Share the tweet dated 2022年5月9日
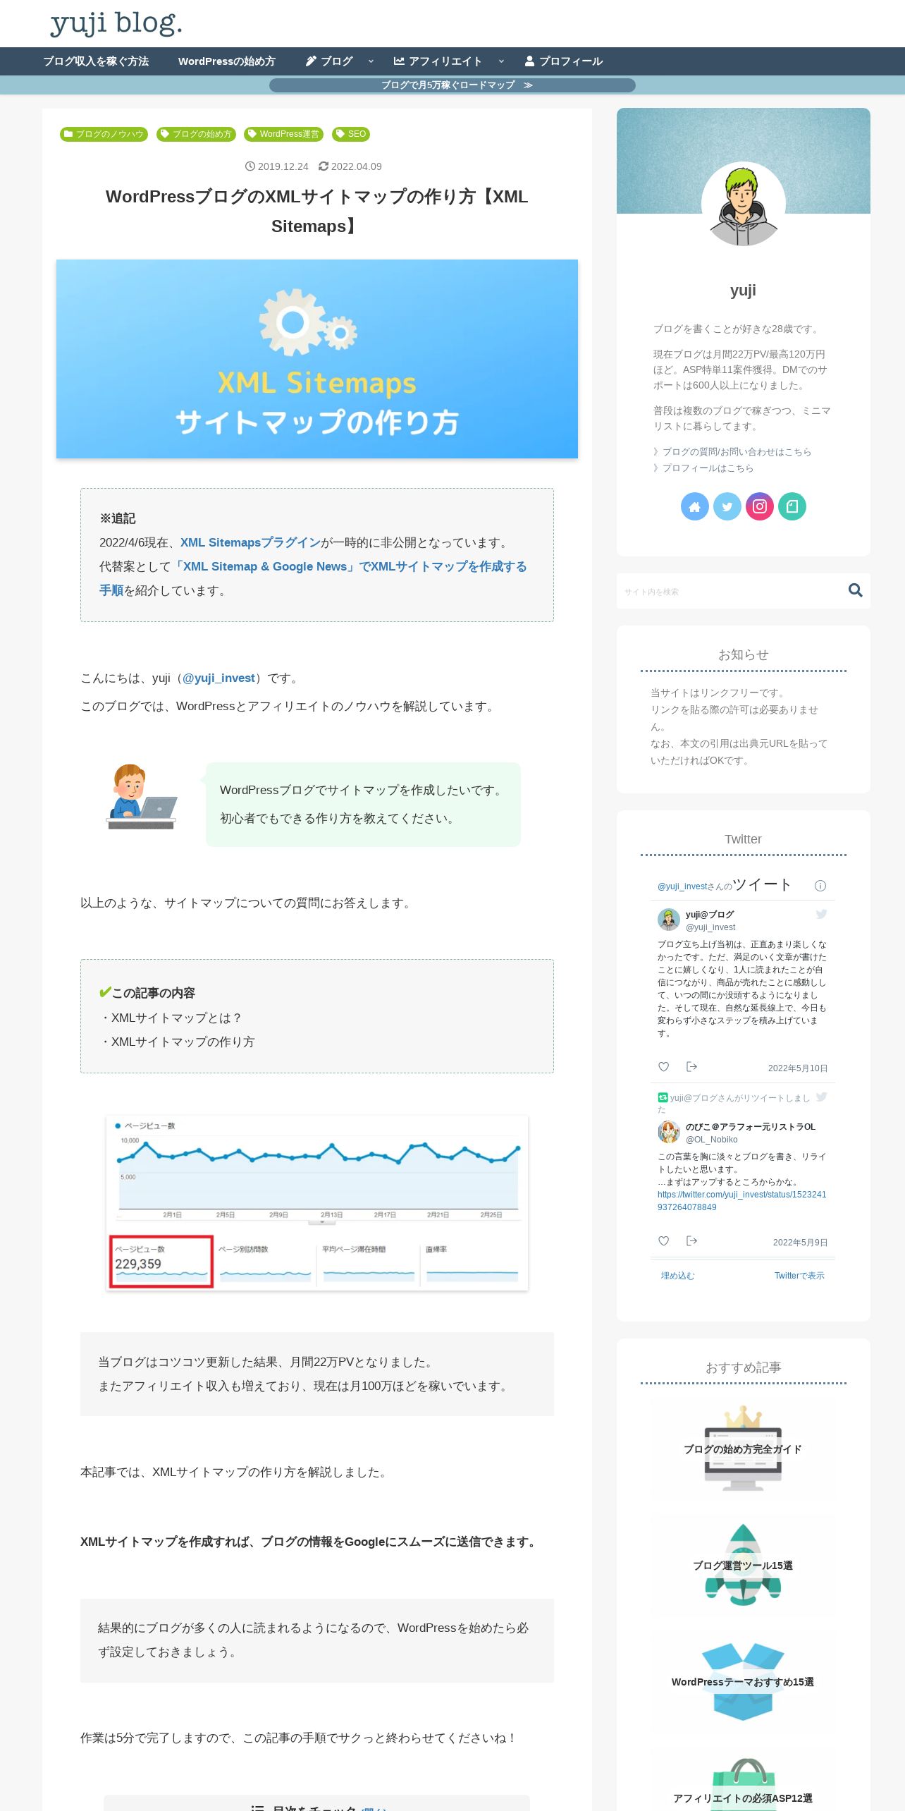Viewport: 905px width, 1811px height. (x=691, y=1241)
